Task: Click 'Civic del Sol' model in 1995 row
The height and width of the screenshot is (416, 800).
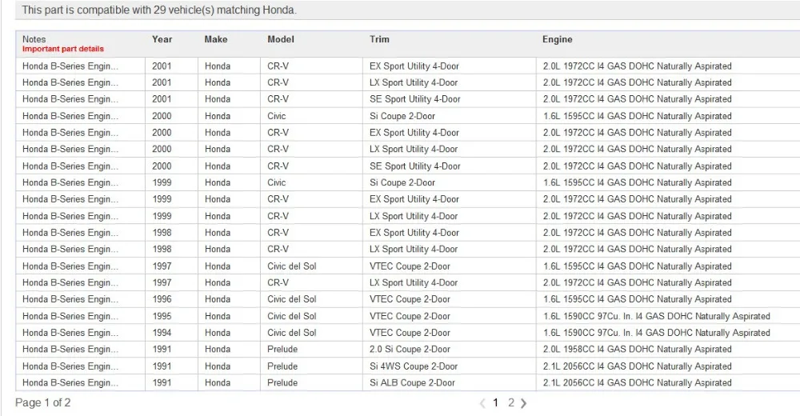Action: coord(292,316)
